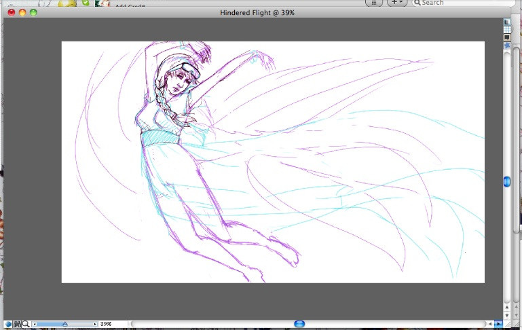Click the binoculars icon in the bottom bar
The height and width of the screenshot is (330, 522).
coord(18,324)
